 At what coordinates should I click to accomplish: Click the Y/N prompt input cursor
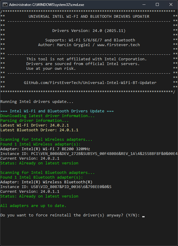click(143, 216)
